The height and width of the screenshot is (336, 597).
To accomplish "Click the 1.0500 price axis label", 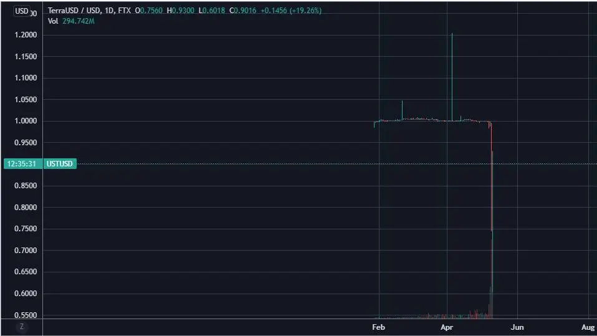I will [26, 100].
